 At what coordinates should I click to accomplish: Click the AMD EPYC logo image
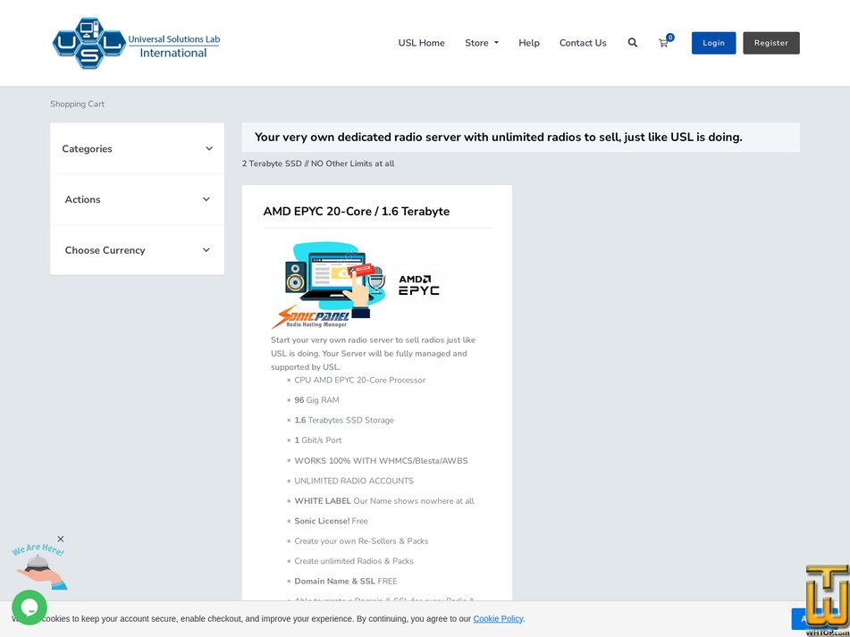tap(419, 285)
